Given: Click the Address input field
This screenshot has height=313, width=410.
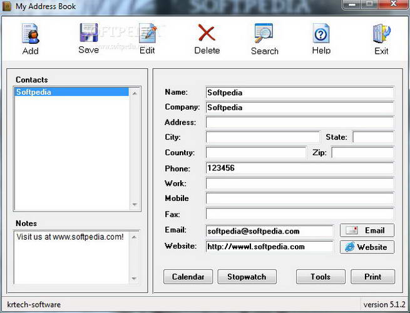Looking at the screenshot, I should 300,122.
